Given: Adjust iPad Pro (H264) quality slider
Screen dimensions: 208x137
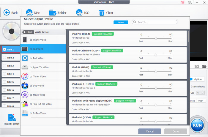Looking at the screenshot, I should [x=156, y=38].
